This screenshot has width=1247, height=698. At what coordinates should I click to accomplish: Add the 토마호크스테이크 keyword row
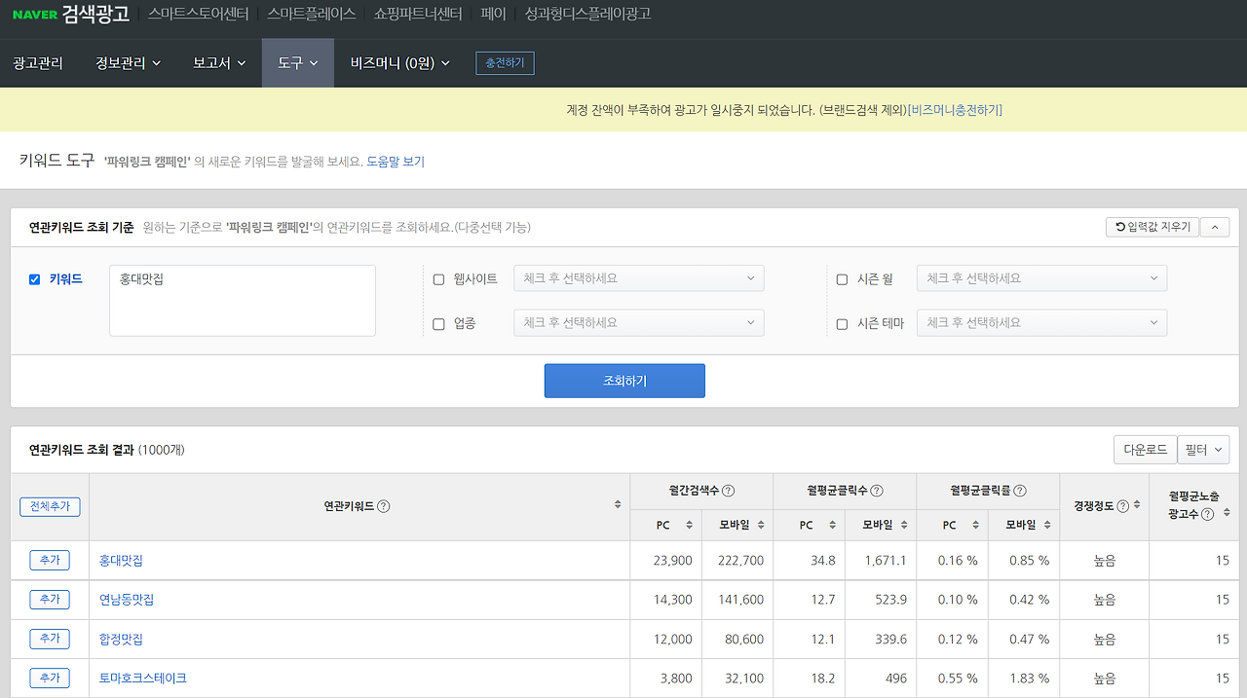click(x=50, y=678)
